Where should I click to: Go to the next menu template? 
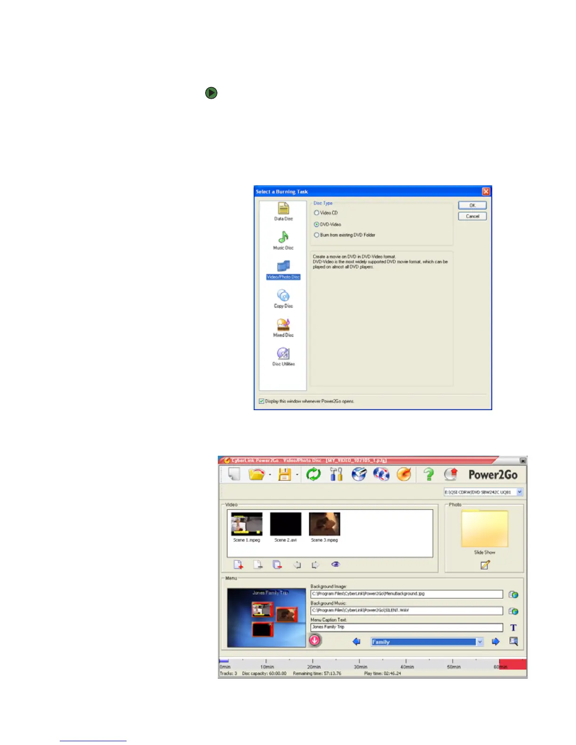496,642
